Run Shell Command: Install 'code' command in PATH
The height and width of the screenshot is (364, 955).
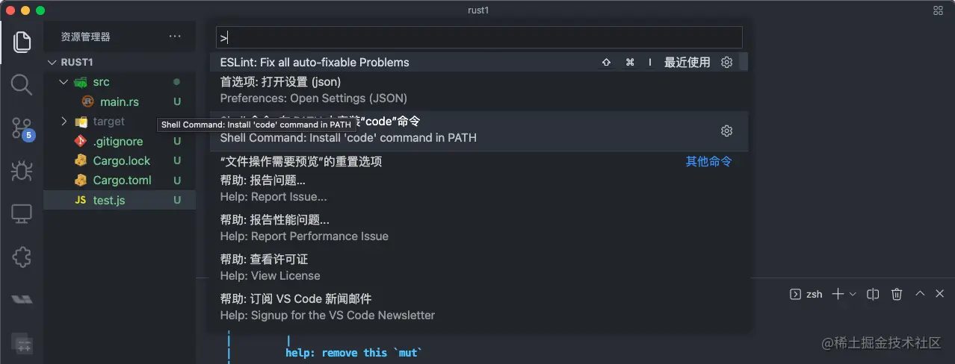478,130
